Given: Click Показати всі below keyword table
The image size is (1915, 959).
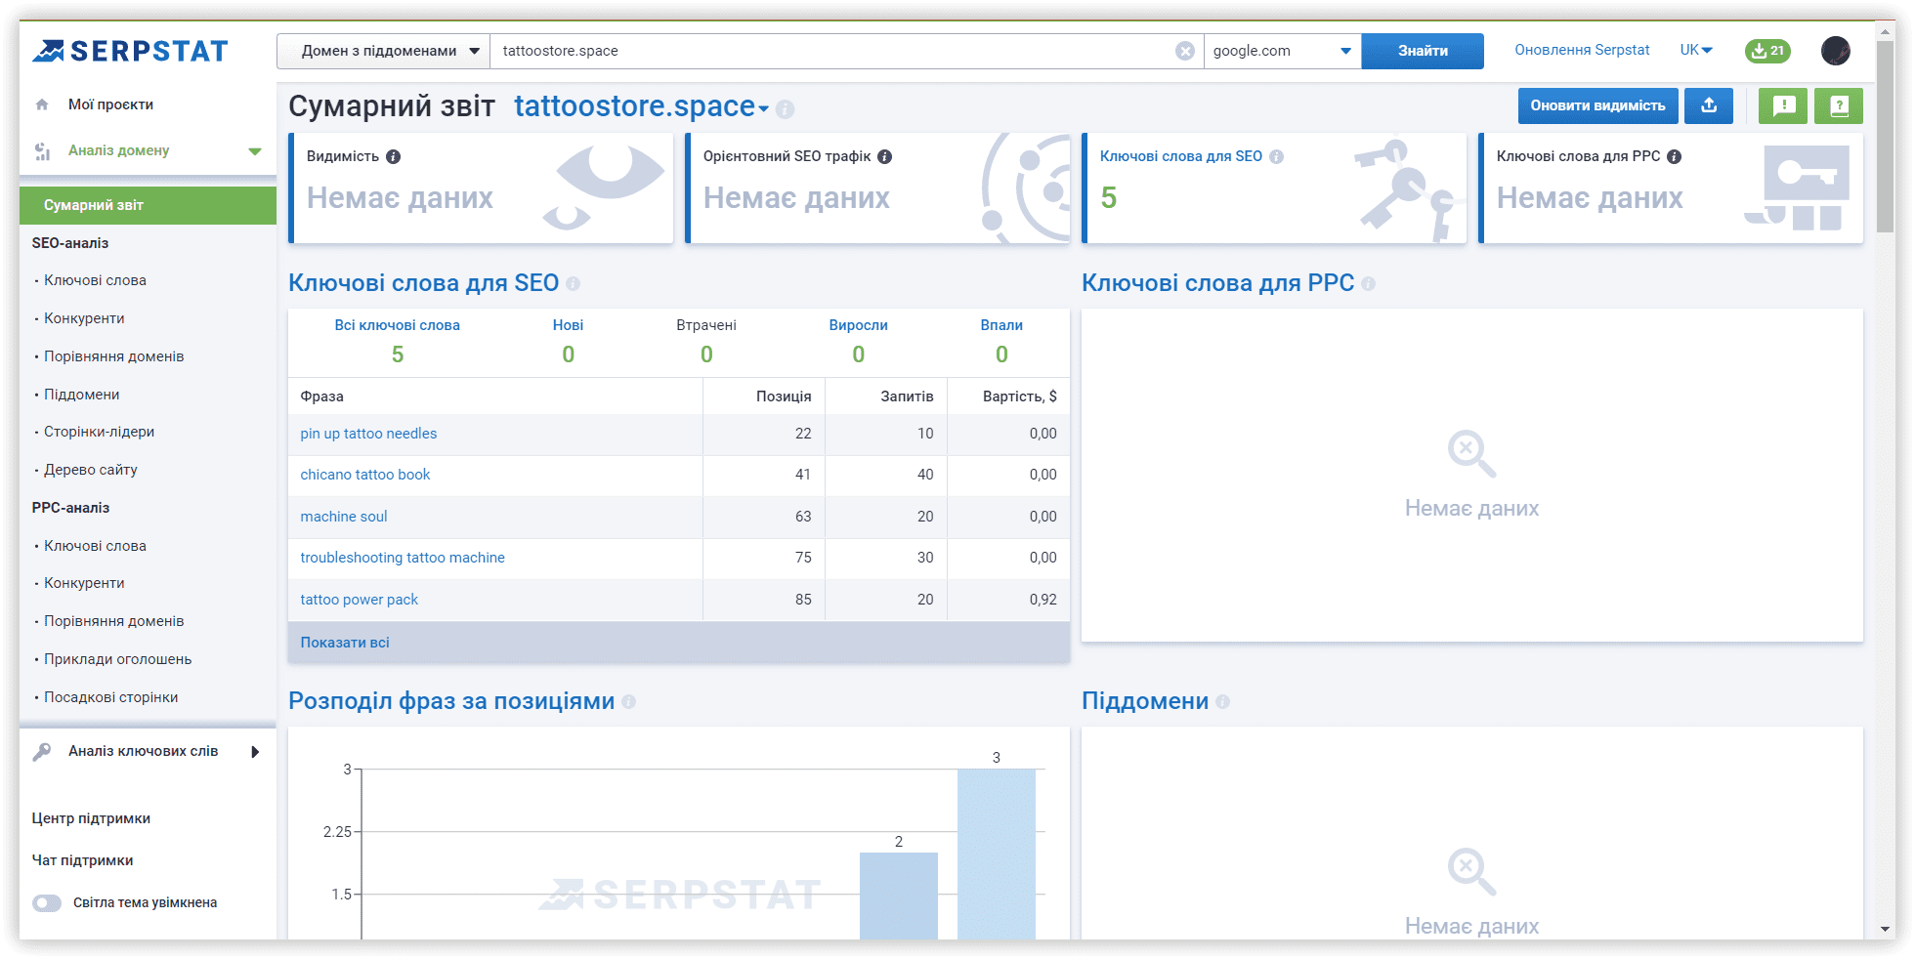Looking at the screenshot, I should click(x=345, y=643).
